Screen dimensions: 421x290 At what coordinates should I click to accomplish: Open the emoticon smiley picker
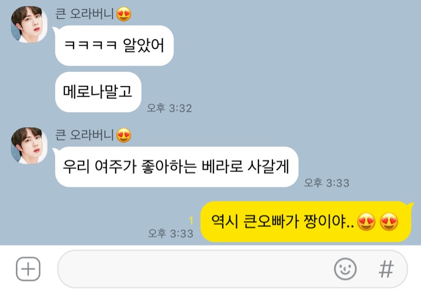345,269
